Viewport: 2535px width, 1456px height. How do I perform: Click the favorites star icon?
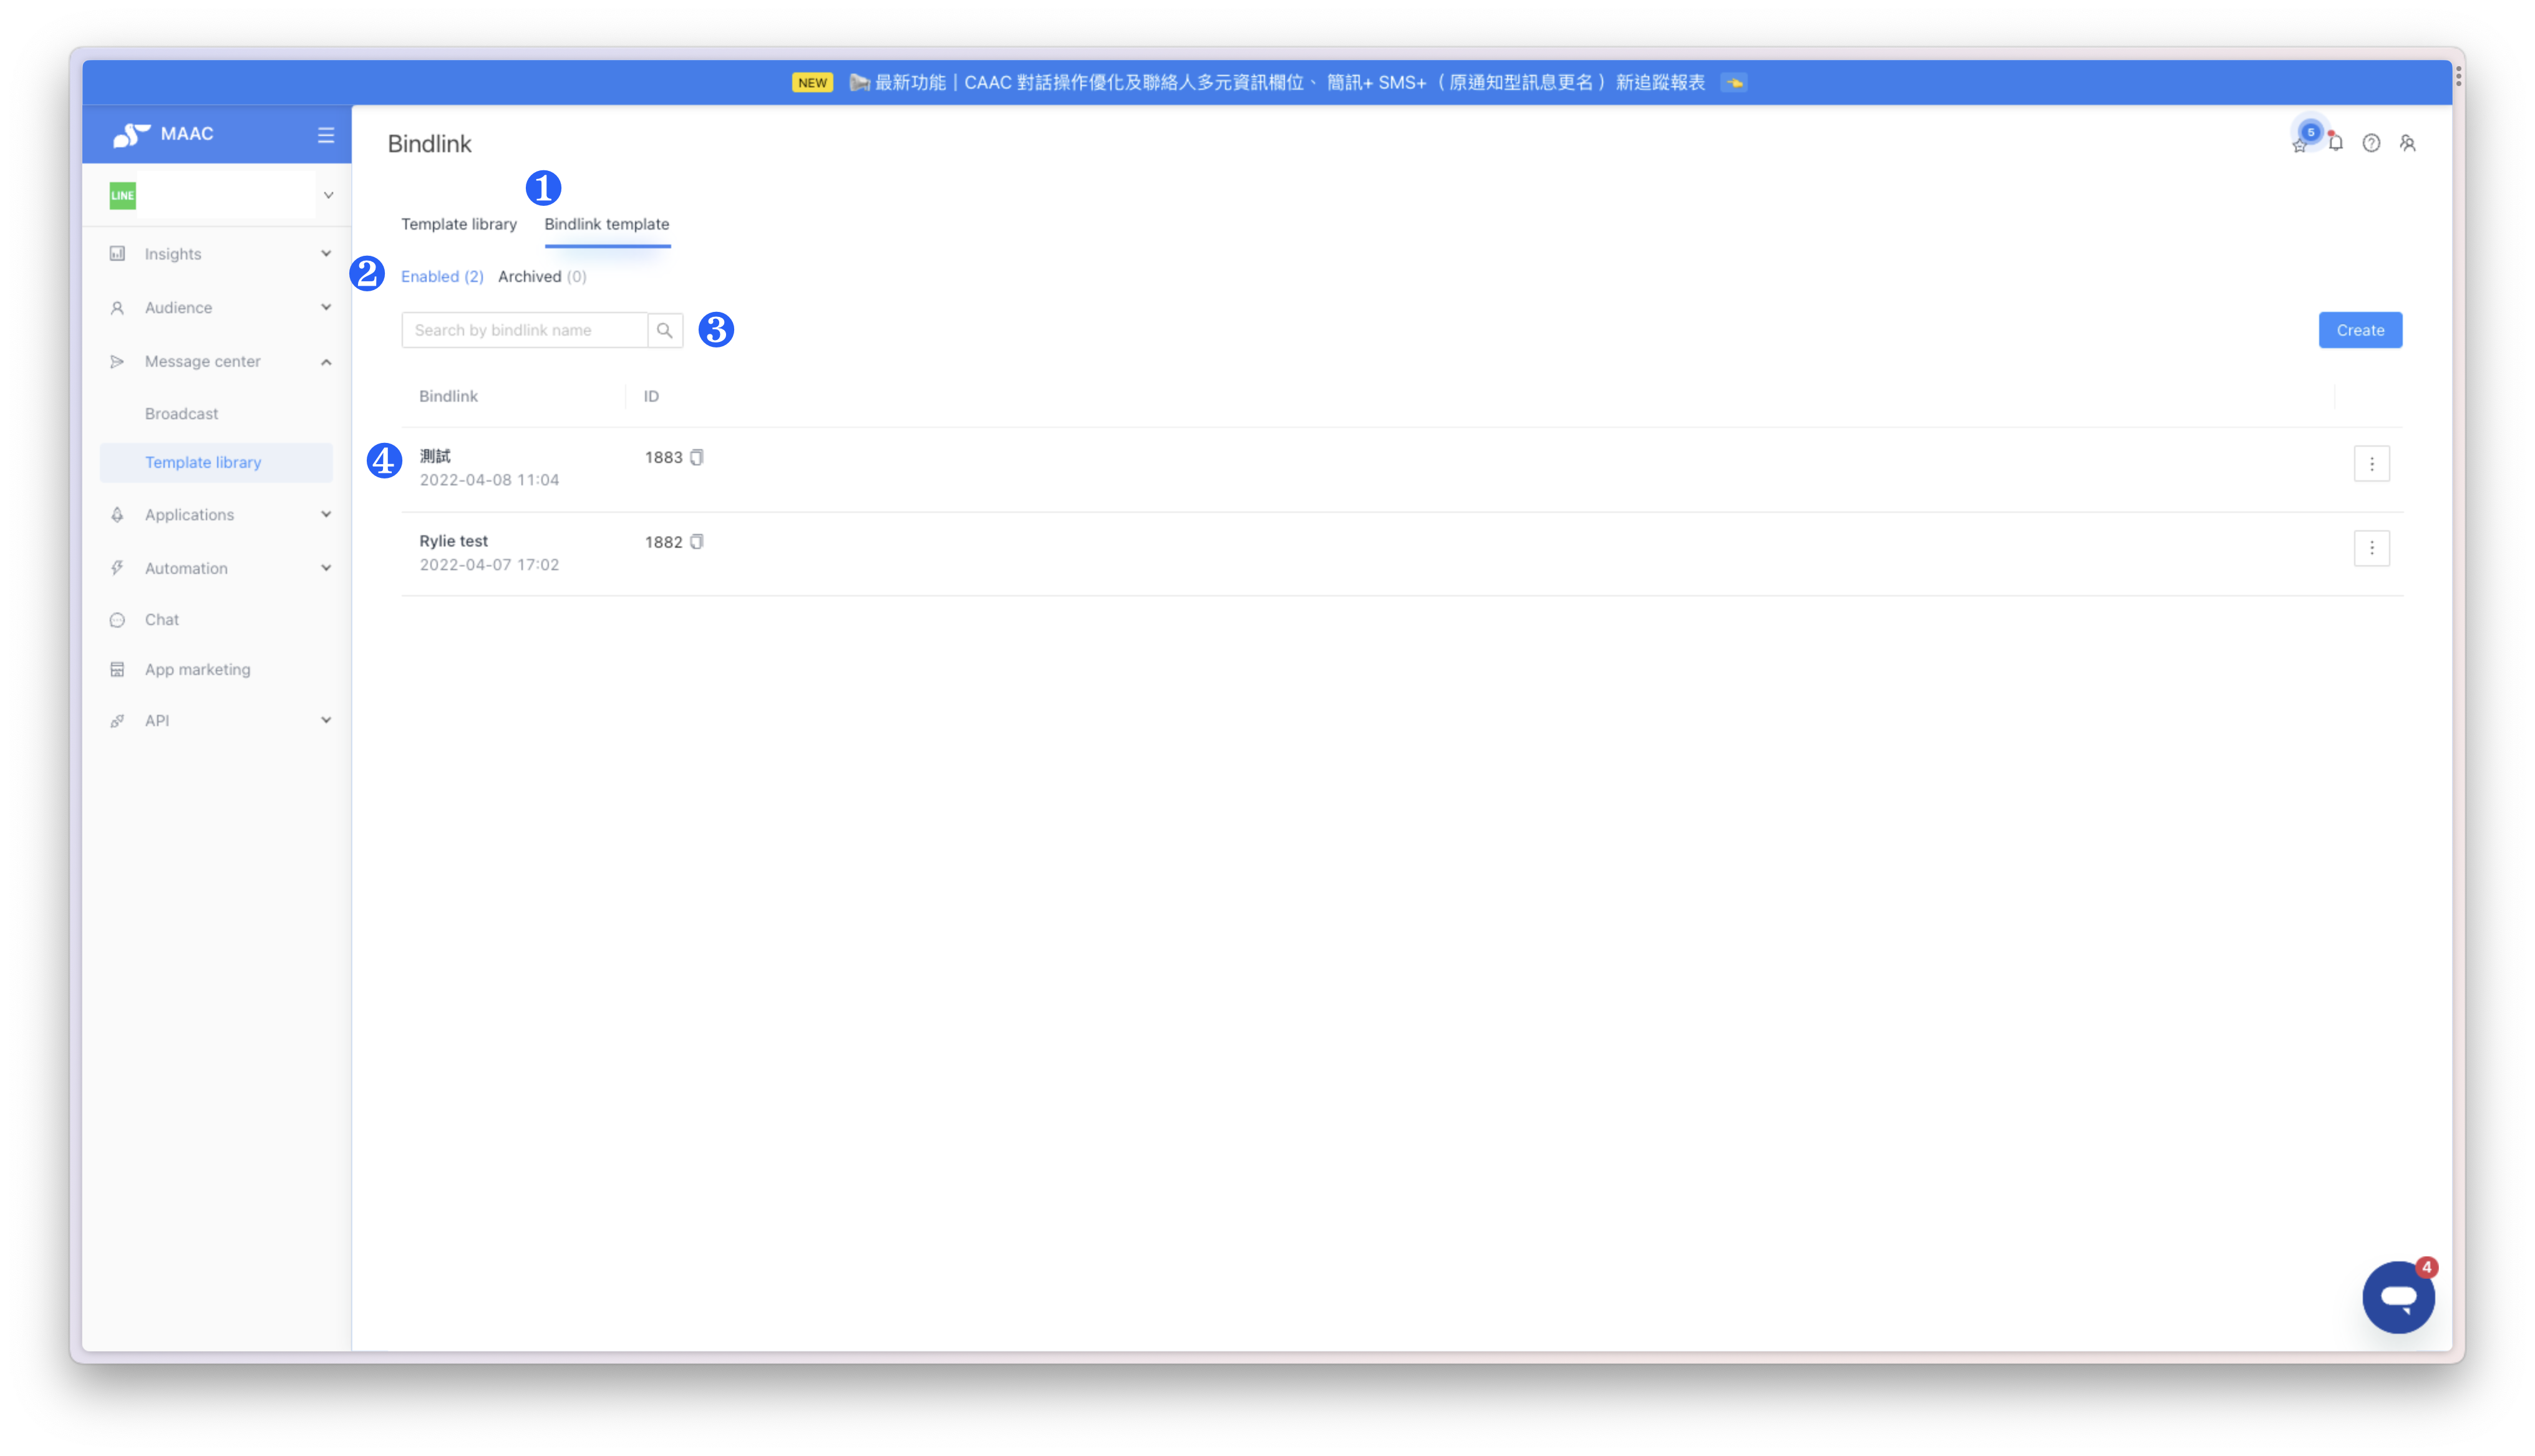[2299, 146]
